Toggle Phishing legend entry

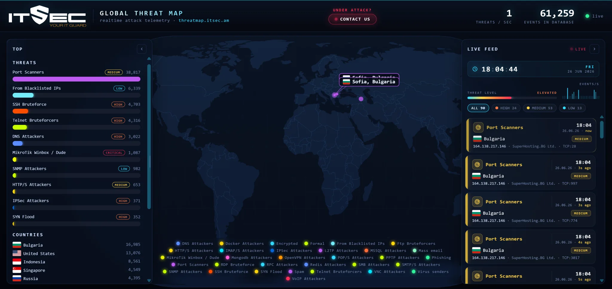438,258
